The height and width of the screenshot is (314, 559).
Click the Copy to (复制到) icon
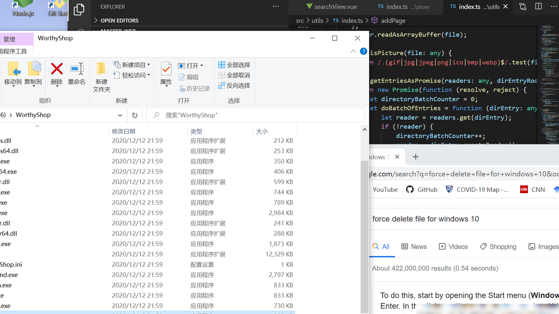pos(34,69)
